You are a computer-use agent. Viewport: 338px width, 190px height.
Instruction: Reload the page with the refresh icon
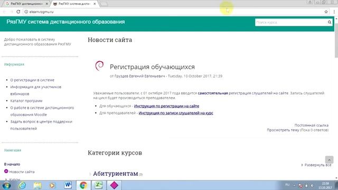pyautogui.click(x=18, y=12)
